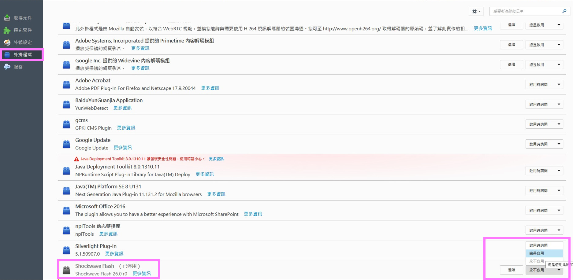Click the Microsoft Office 2016 plugin icon

pos(66,210)
